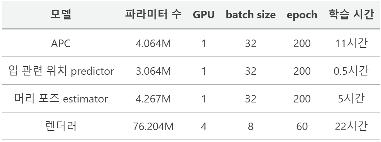The width and height of the screenshot is (381, 142).
Task: Click the epoch column header
Action: (302, 15)
